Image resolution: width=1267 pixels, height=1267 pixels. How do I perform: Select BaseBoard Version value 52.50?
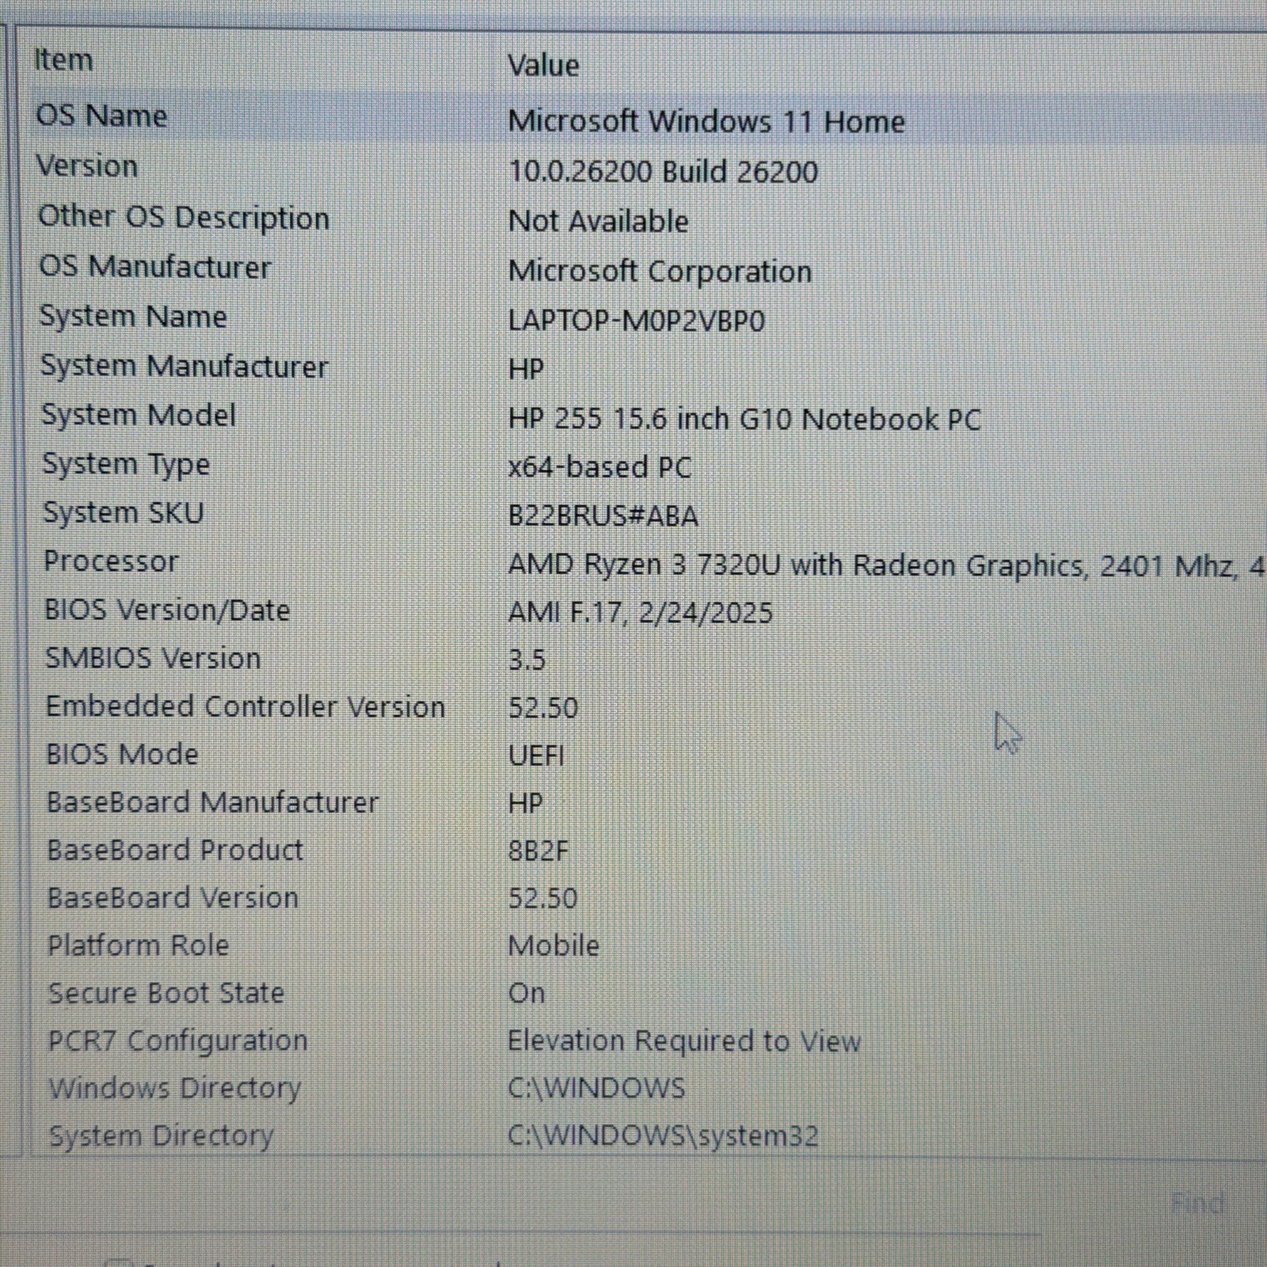[542, 898]
